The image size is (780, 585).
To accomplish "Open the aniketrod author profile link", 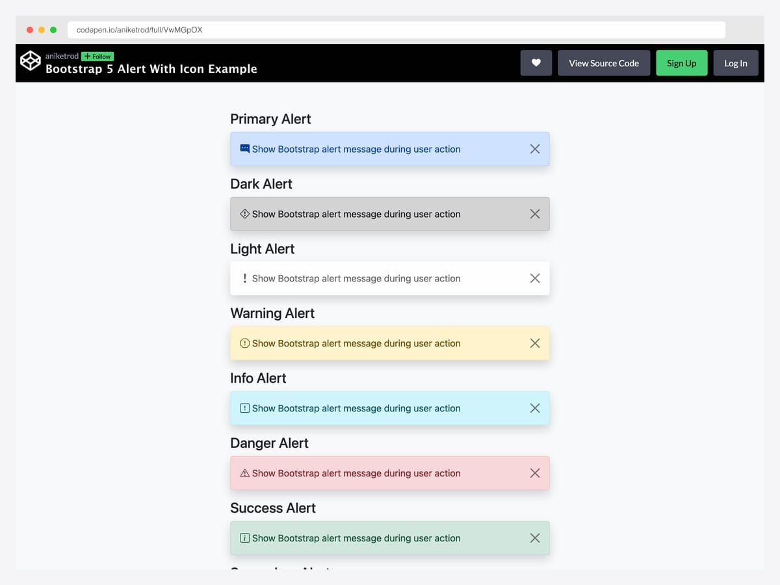I will coord(62,57).
